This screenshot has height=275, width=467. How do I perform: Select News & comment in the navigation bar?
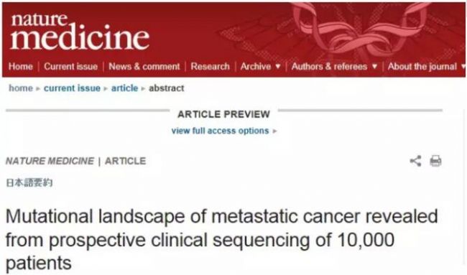(144, 66)
